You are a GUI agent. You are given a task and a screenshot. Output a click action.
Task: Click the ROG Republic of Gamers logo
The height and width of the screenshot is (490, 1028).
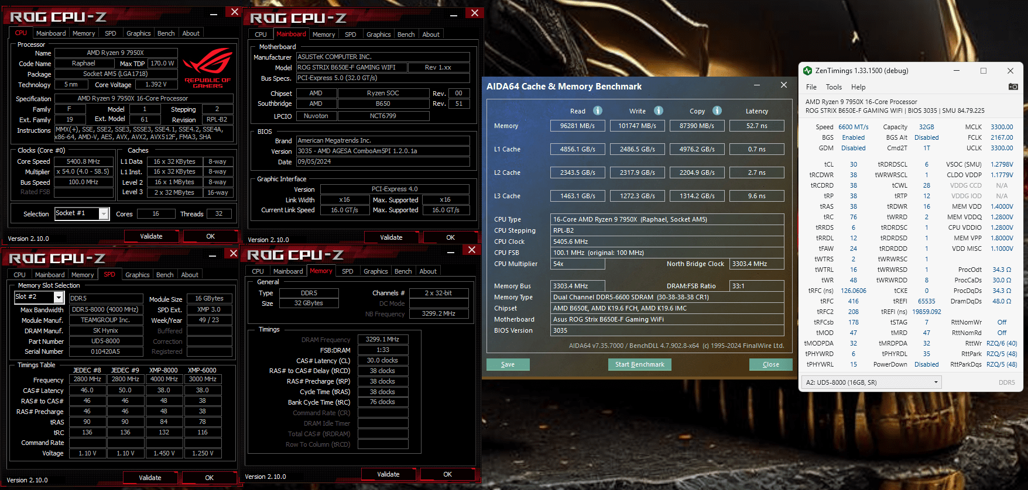click(207, 68)
